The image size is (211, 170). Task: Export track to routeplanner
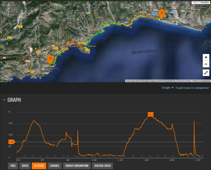192,88
